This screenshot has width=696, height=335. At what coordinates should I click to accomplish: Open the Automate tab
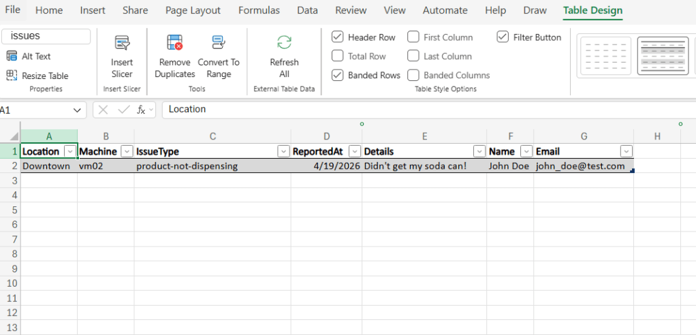(x=445, y=10)
